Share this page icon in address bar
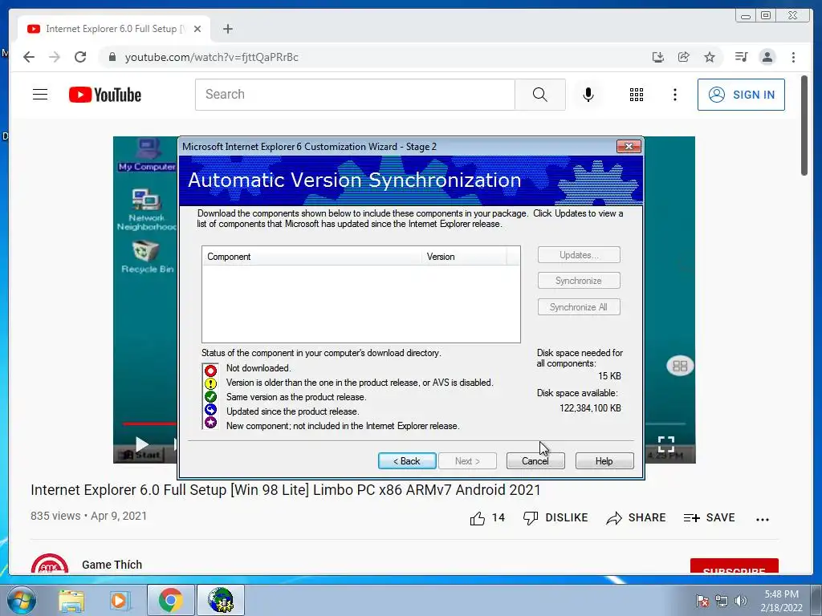This screenshot has width=822, height=616. point(684,57)
